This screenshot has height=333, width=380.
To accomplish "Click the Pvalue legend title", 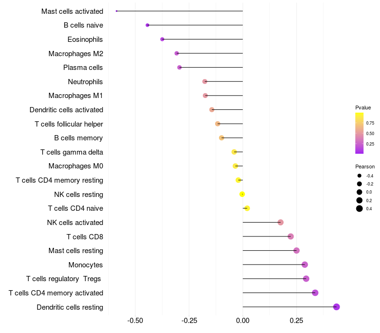I will click(x=363, y=108).
